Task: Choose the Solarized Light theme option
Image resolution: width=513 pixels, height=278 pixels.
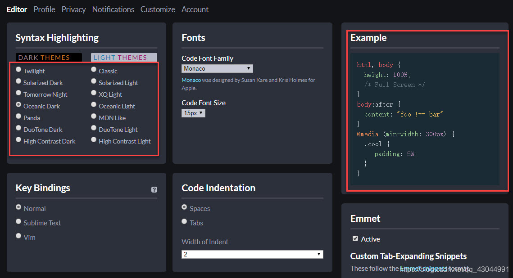Action: coord(94,81)
